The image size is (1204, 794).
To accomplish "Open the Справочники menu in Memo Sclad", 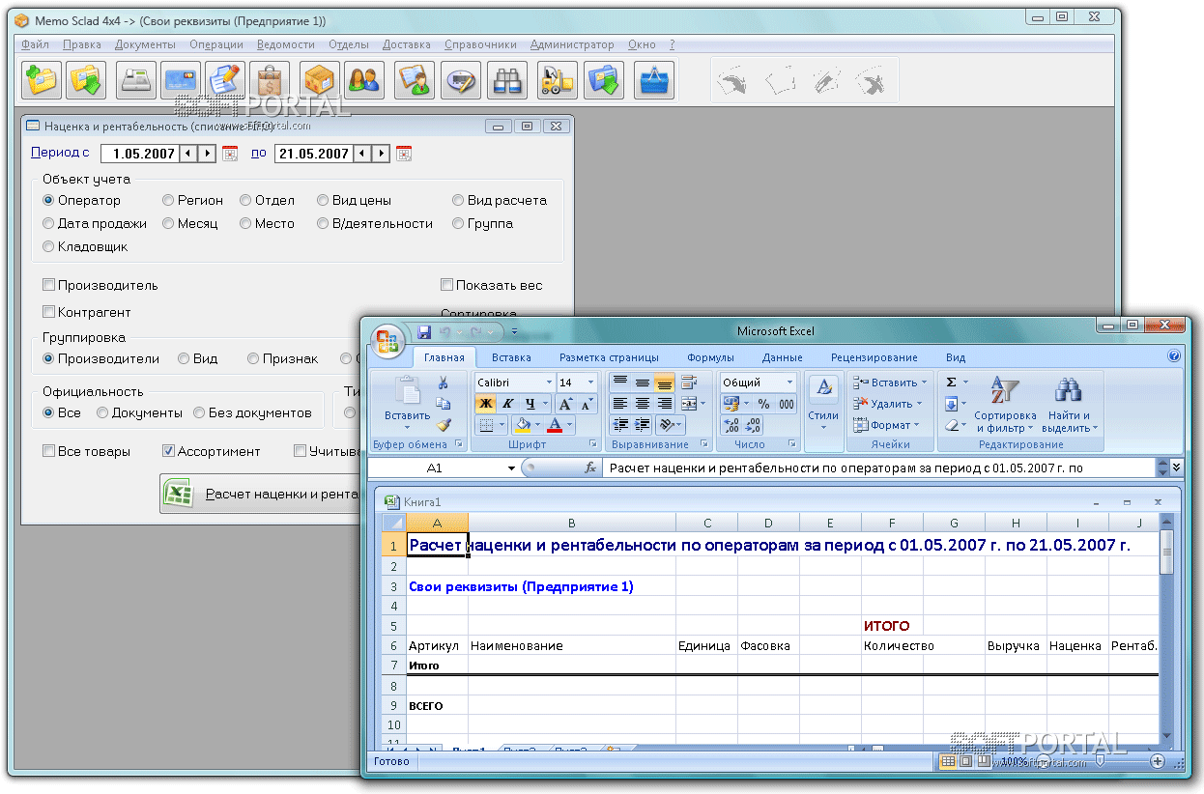I will (x=480, y=44).
